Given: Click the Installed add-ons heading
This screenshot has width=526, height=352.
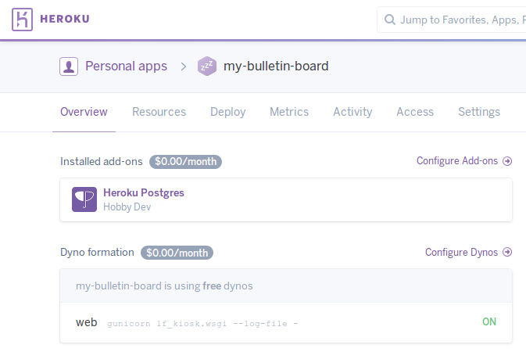Looking at the screenshot, I should (102, 162).
